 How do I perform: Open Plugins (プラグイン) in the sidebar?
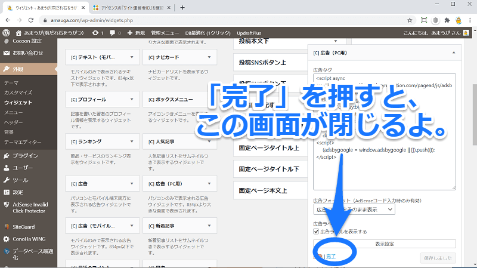point(25,156)
